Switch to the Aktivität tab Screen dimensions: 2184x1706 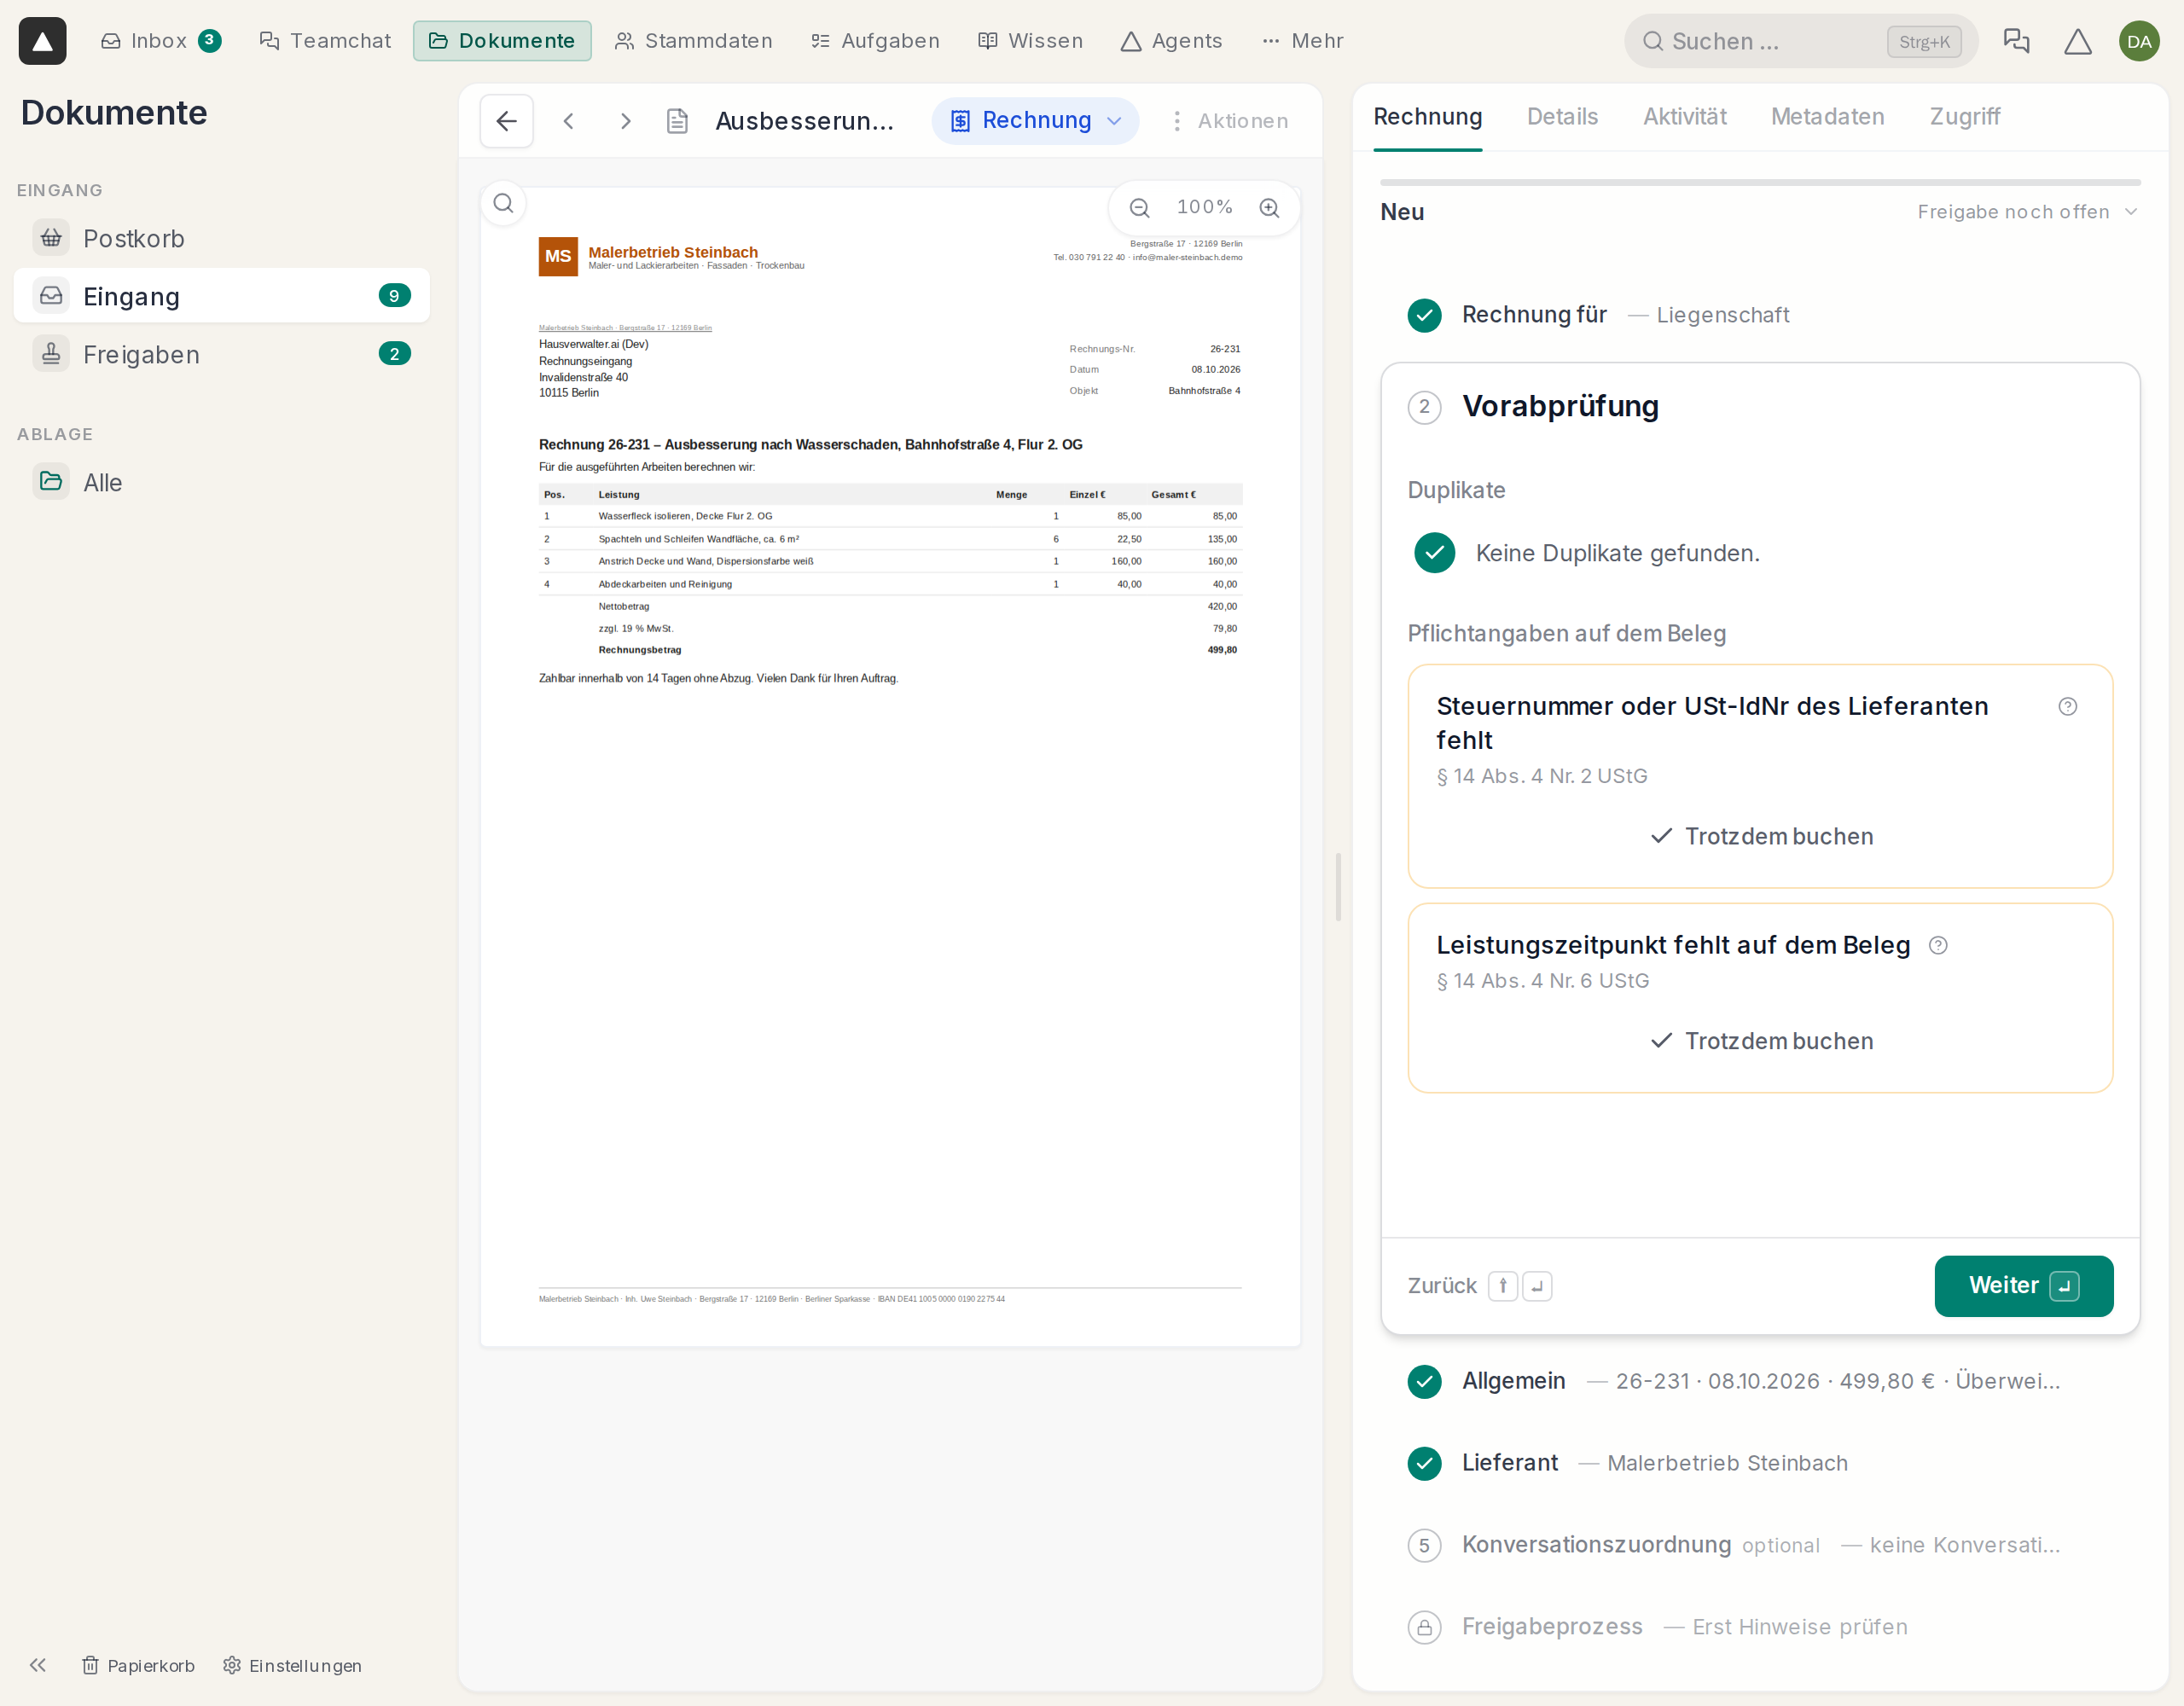tap(1685, 117)
